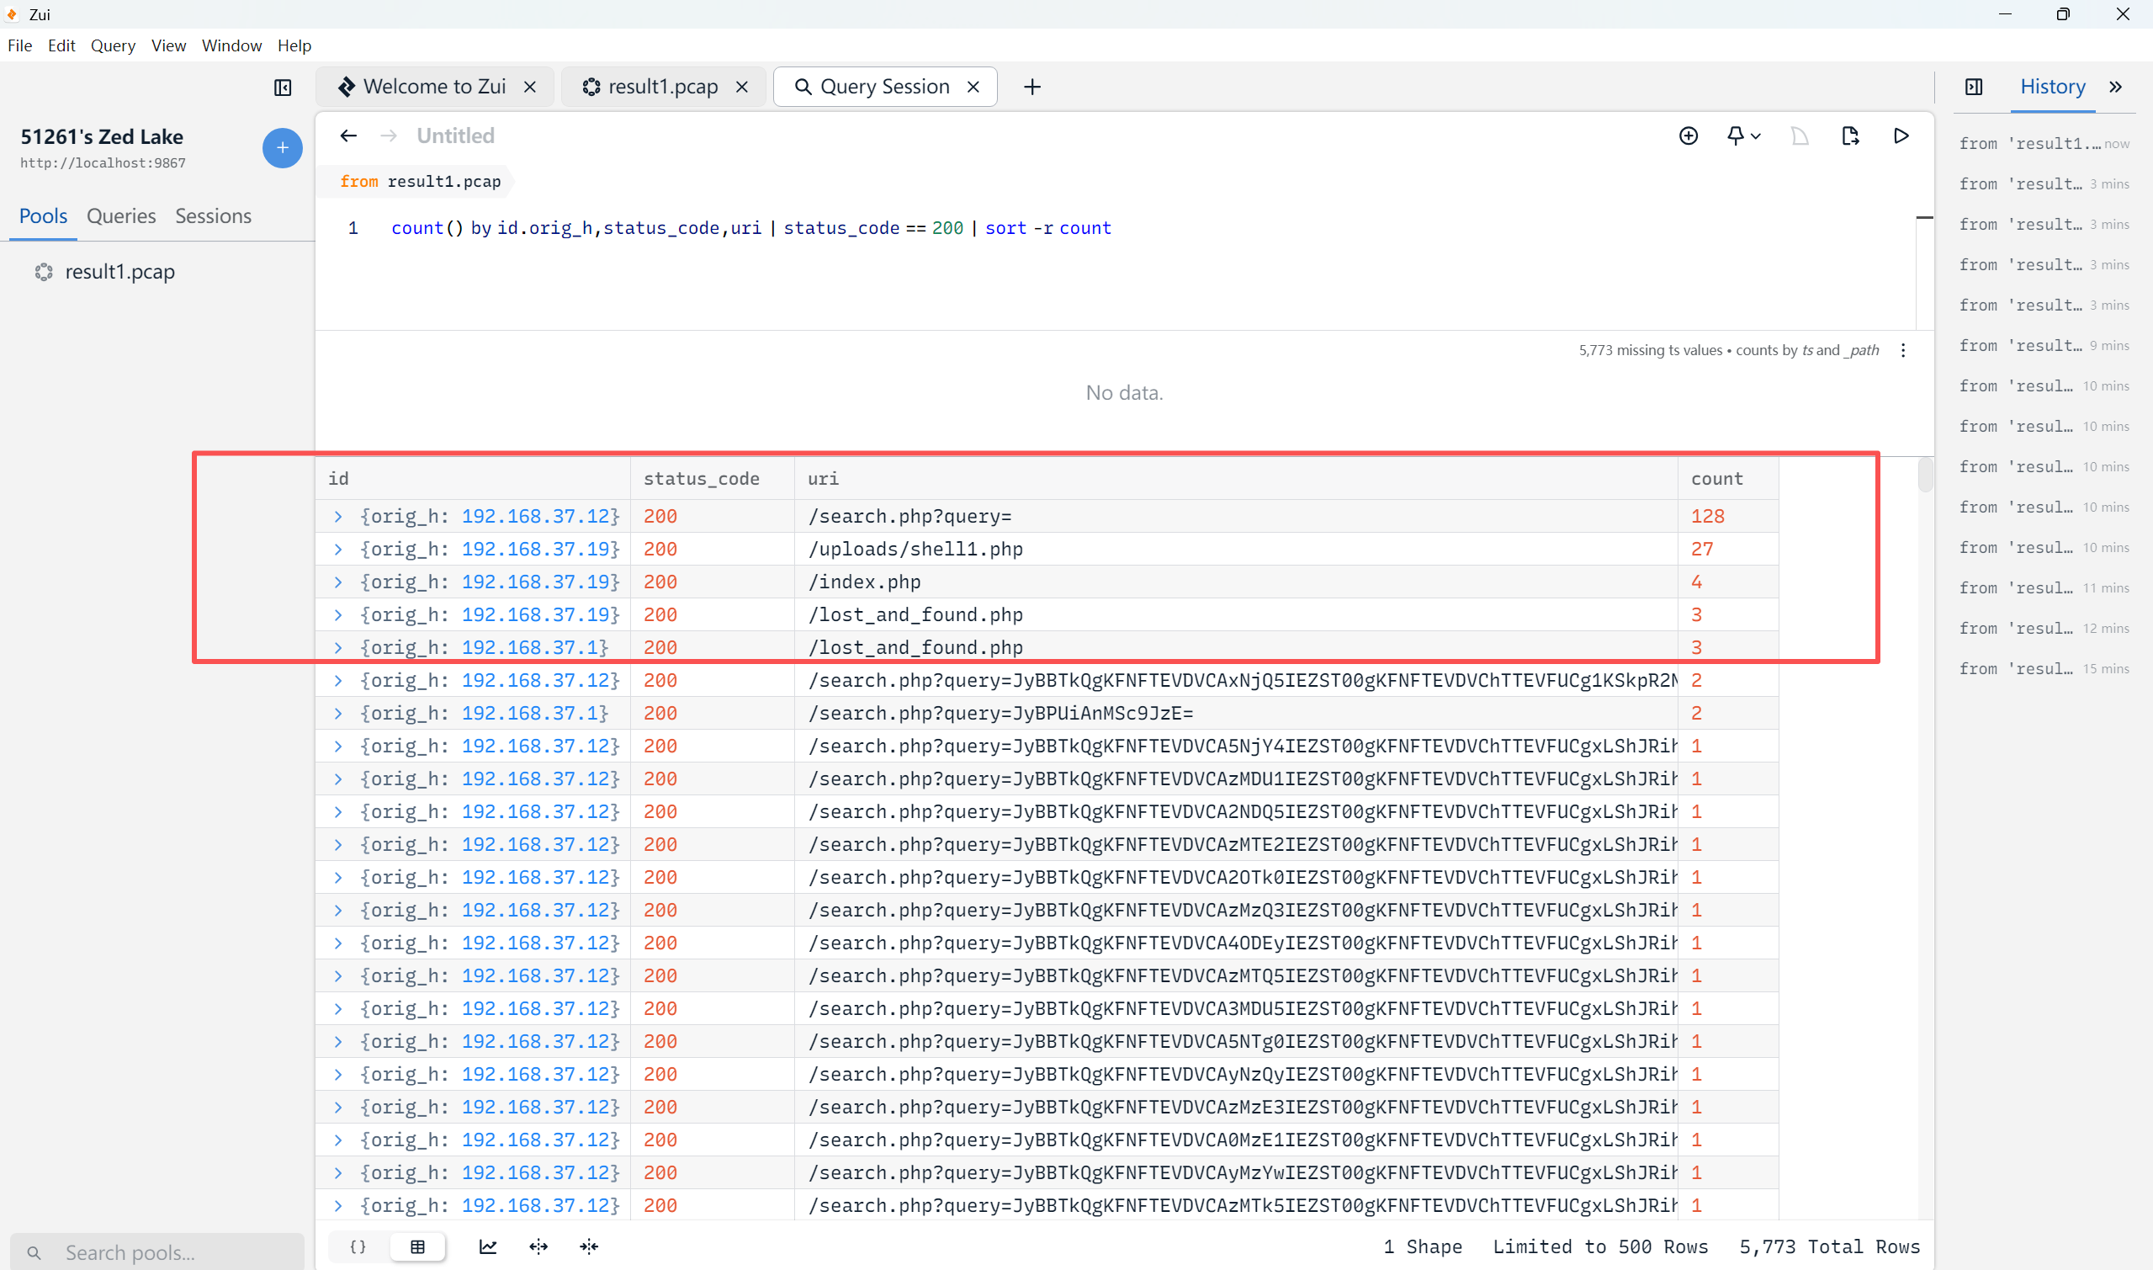Open the pin dropdown arrow
This screenshot has height=1270, width=2153.
pos(1755,136)
